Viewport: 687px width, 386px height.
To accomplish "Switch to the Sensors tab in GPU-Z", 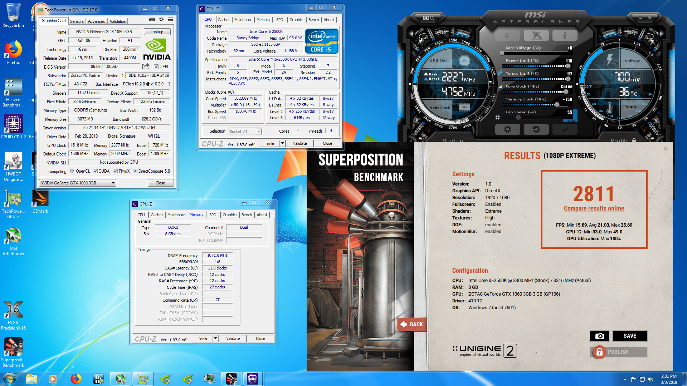I will coord(77,21).
